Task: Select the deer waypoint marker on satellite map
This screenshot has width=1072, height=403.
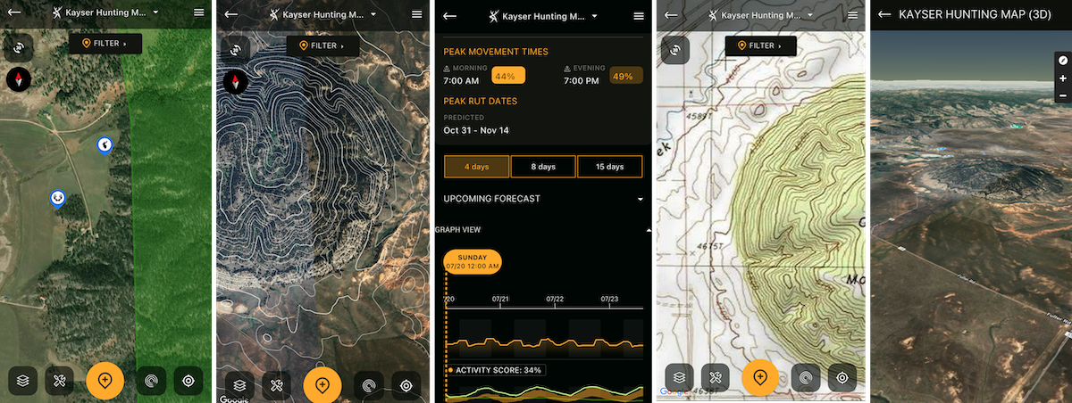Action: (105, 144)
